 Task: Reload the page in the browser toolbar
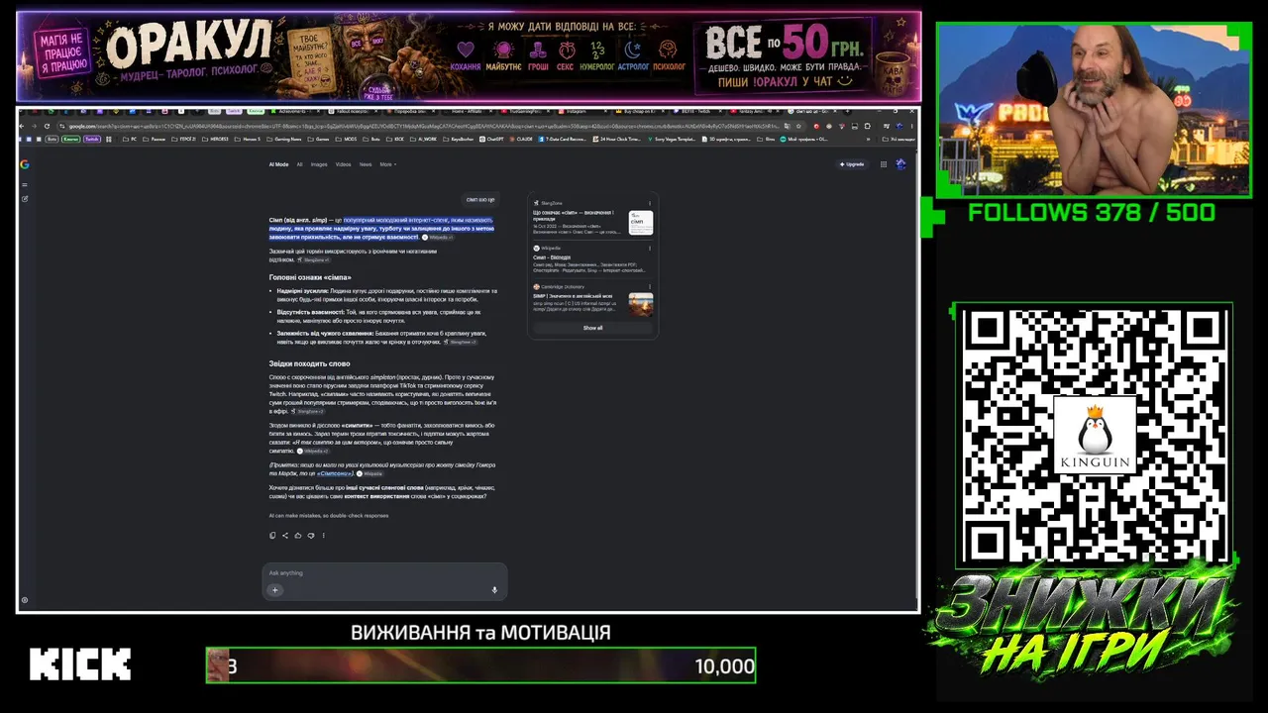[x=49, y=127]
